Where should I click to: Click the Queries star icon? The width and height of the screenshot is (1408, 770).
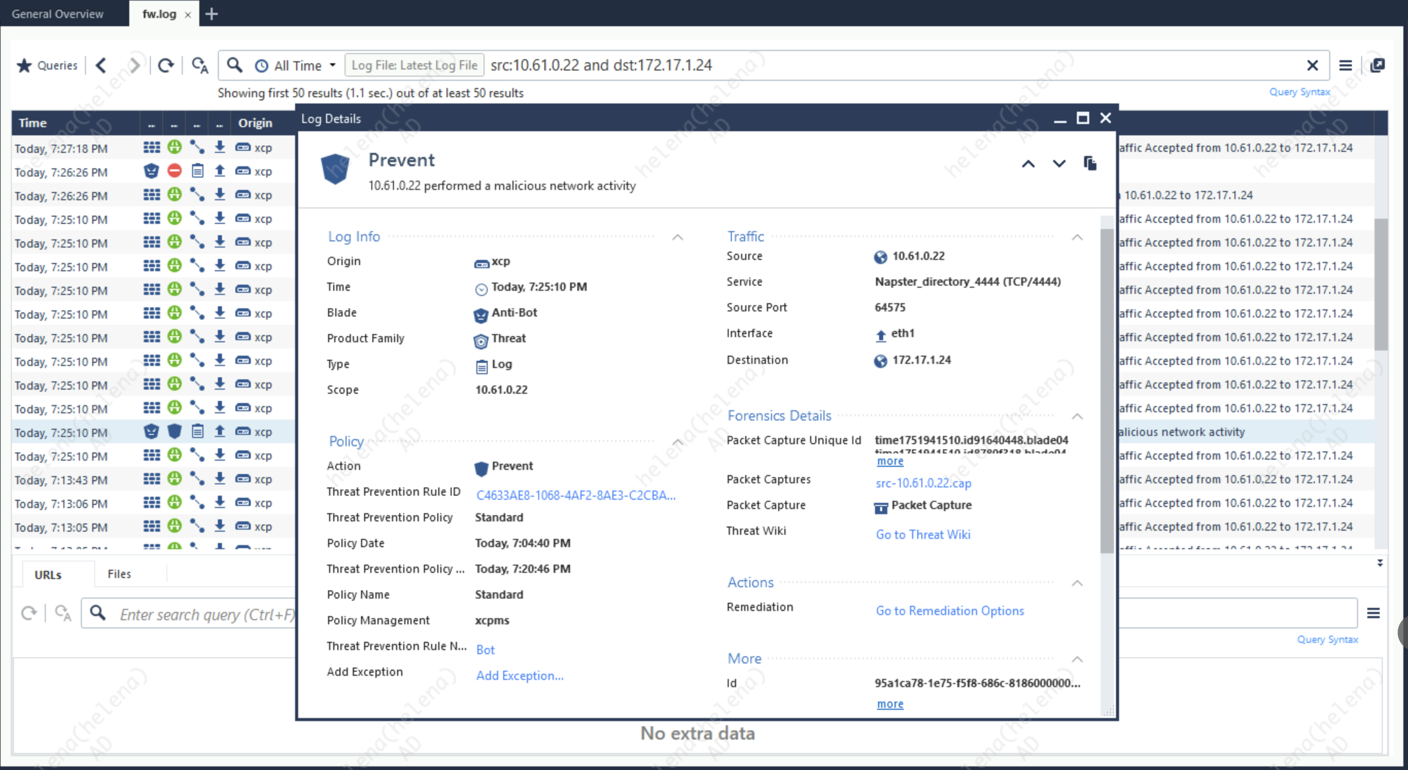coord(24,65)
